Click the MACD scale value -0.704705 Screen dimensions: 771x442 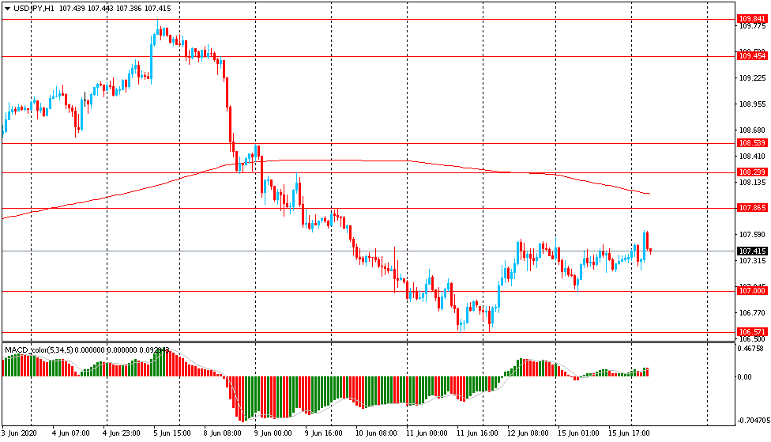coord(753,421)
